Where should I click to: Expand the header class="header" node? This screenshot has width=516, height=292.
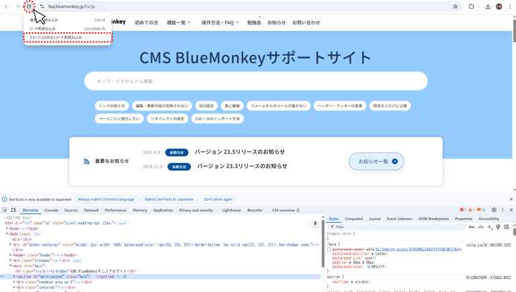[11, 255]
